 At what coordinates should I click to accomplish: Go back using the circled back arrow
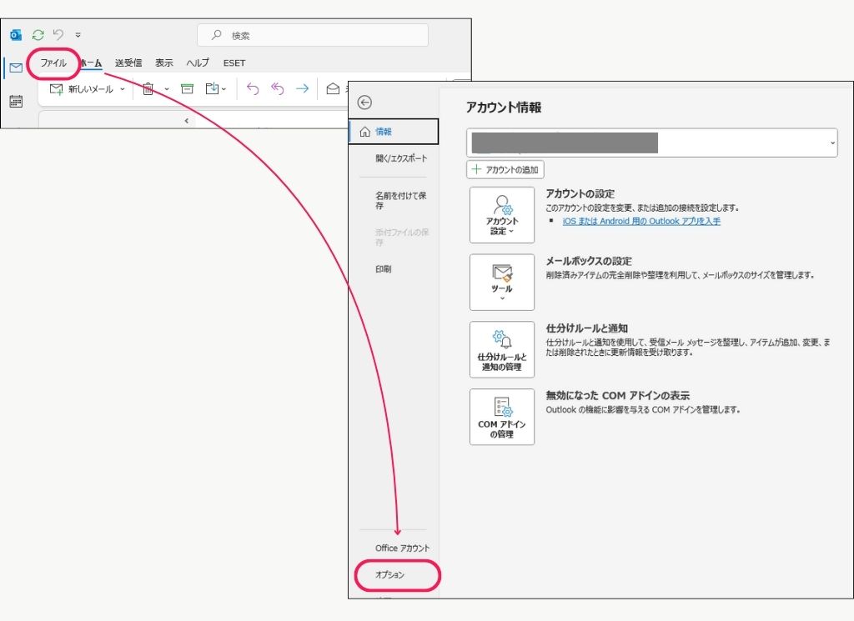click(x=364, y=103)
